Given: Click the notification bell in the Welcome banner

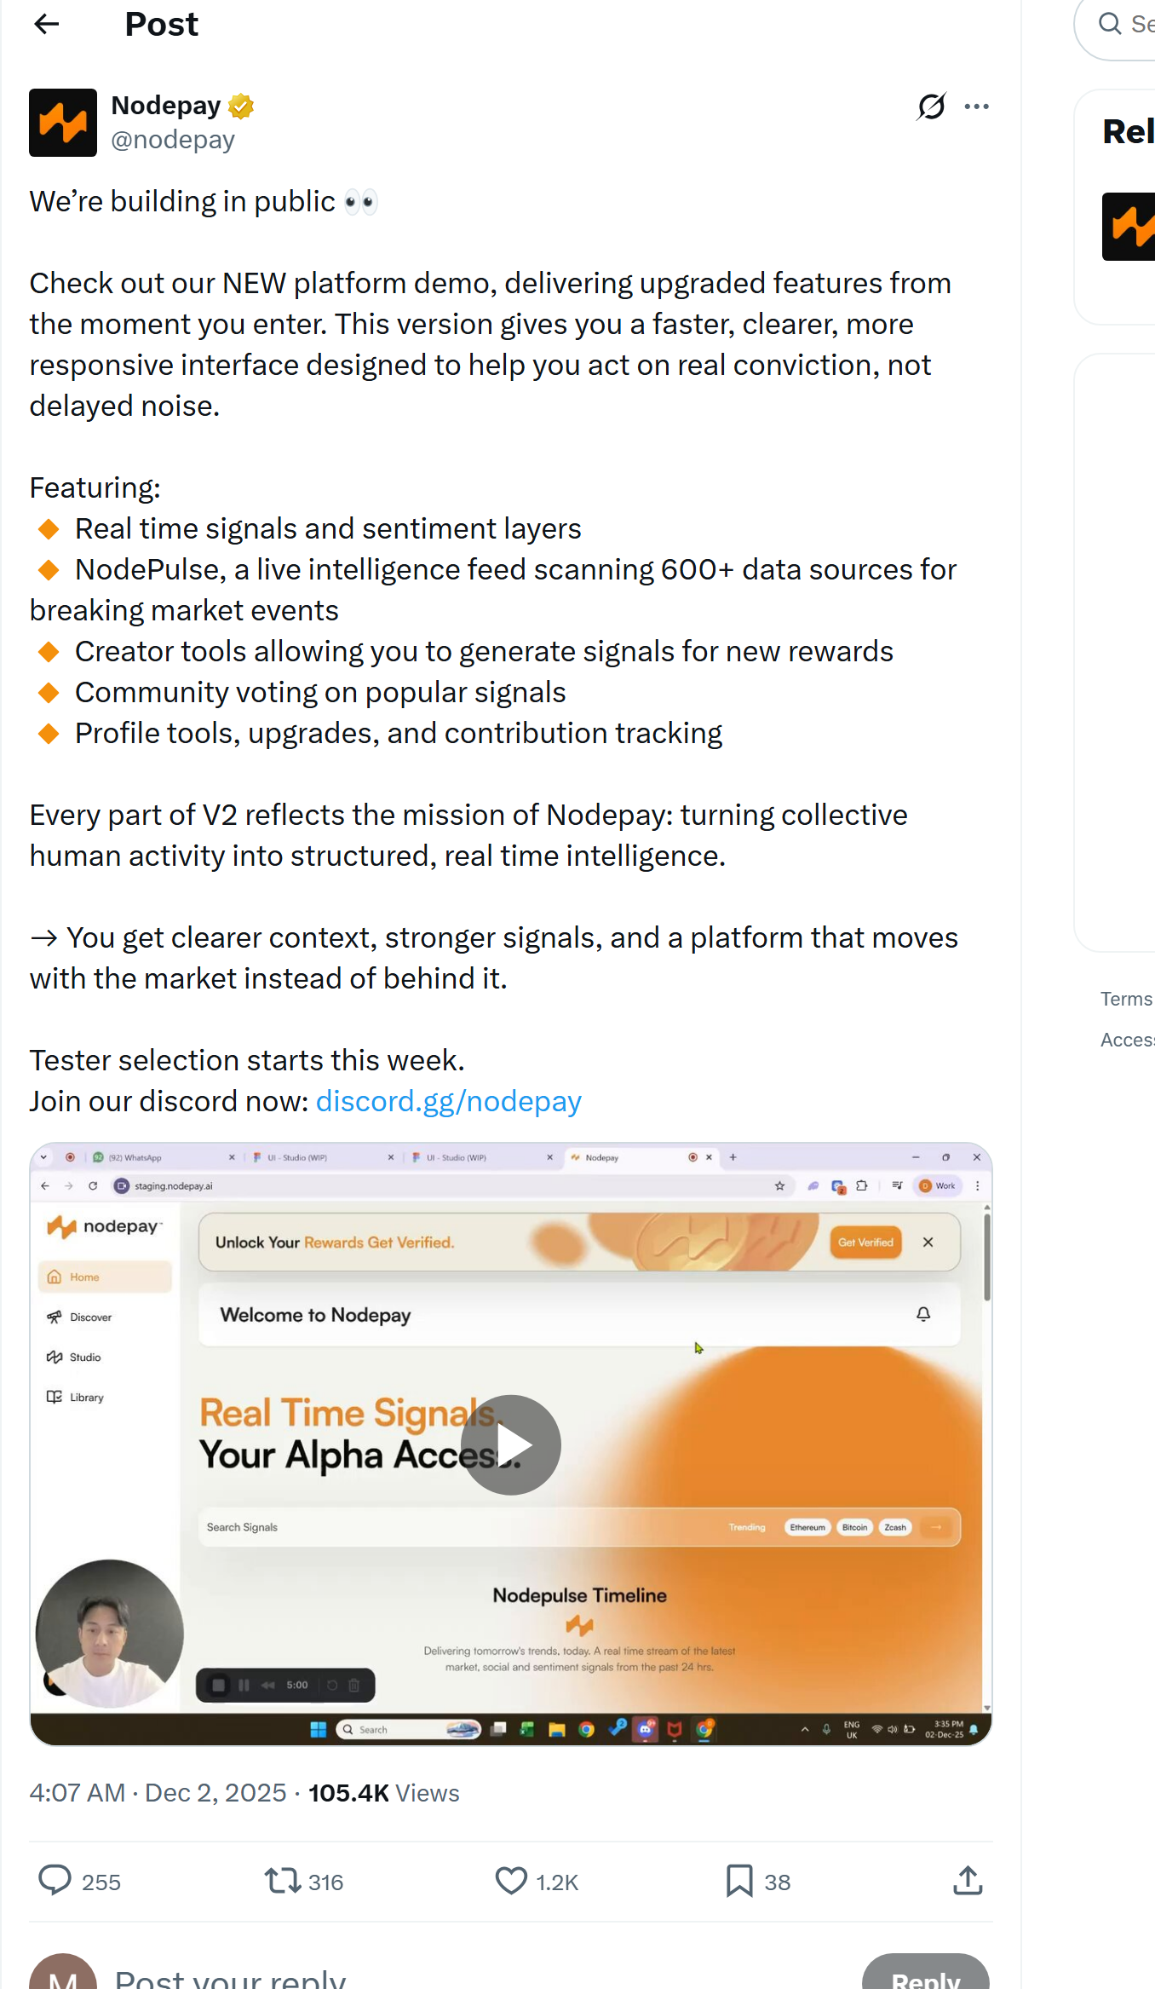Looking at the screenshot, I should click(922, 1314).
